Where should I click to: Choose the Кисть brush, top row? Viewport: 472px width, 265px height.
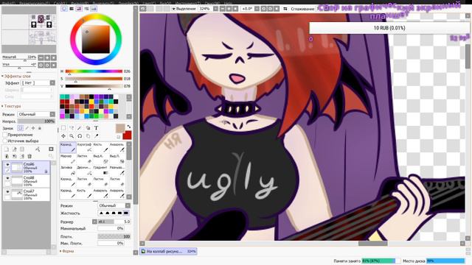pos(100,147)
